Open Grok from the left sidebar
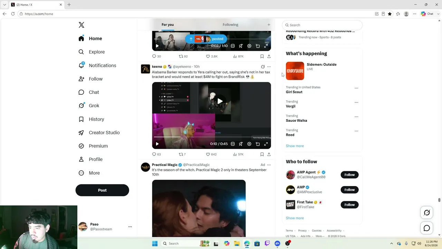The image size is (442, 249). 89,105
